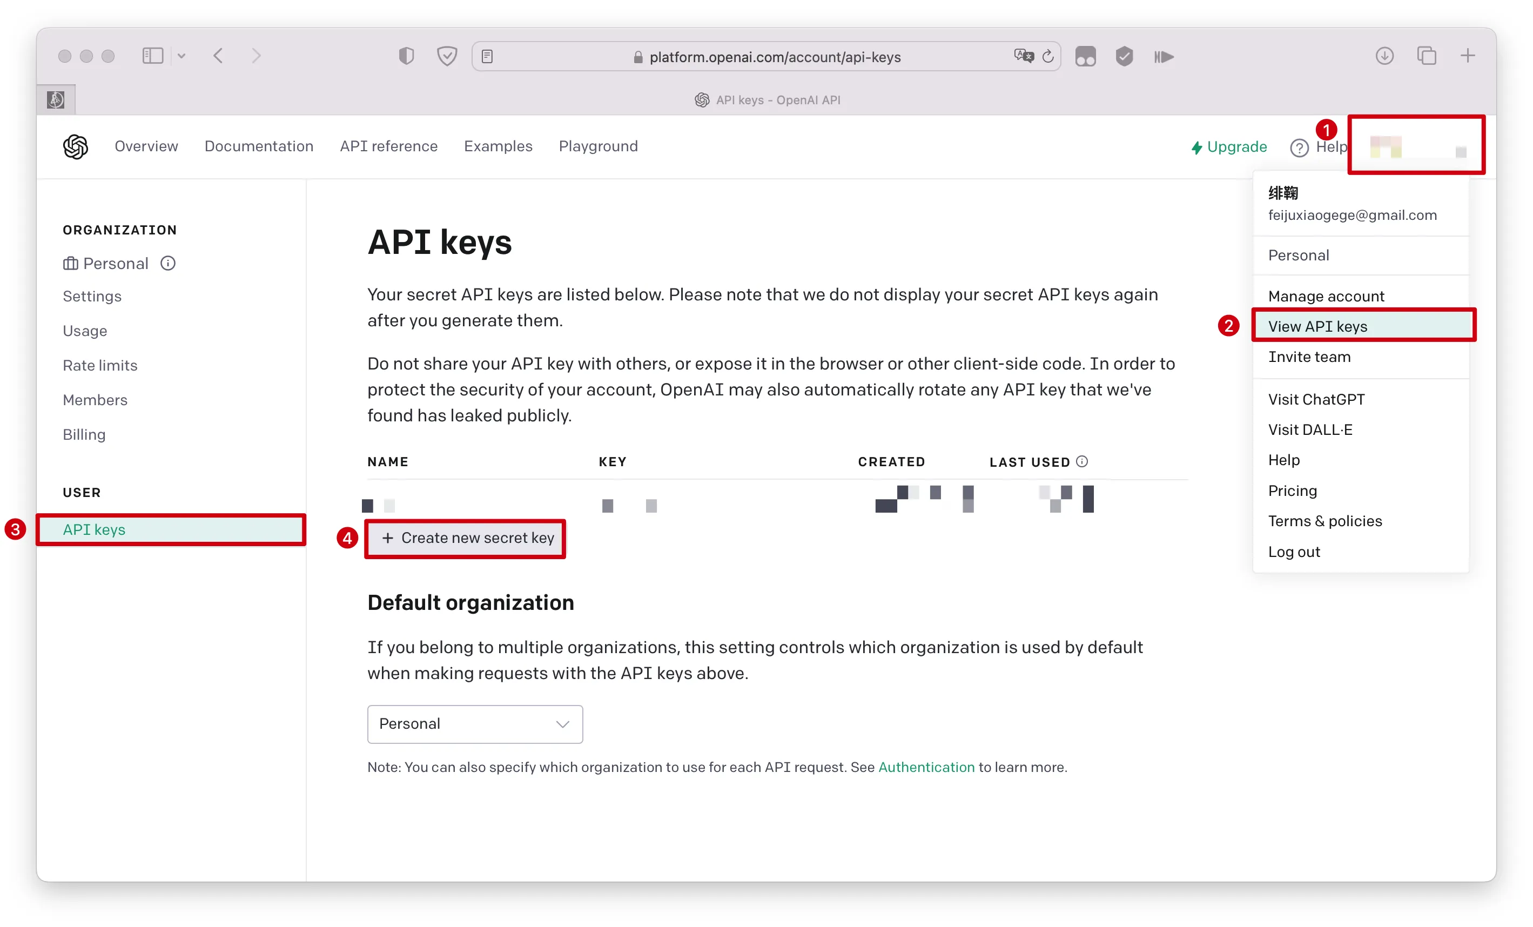Choose Log out from account menu
The height and width of the screenshot is (927, 1533).
click(1294, 552)
